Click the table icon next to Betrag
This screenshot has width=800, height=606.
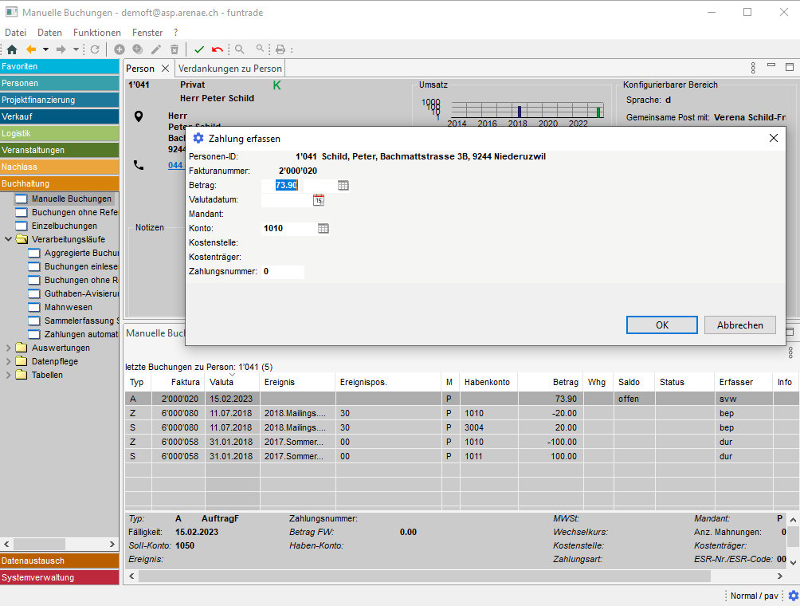point(343,185)
